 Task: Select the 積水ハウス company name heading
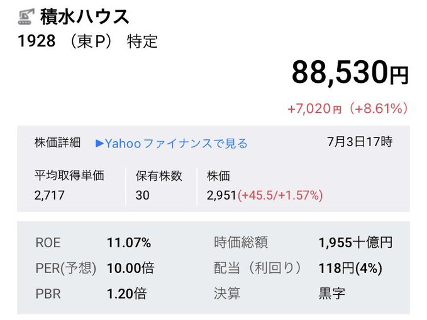pyautogui.click(x=85, y=17)
